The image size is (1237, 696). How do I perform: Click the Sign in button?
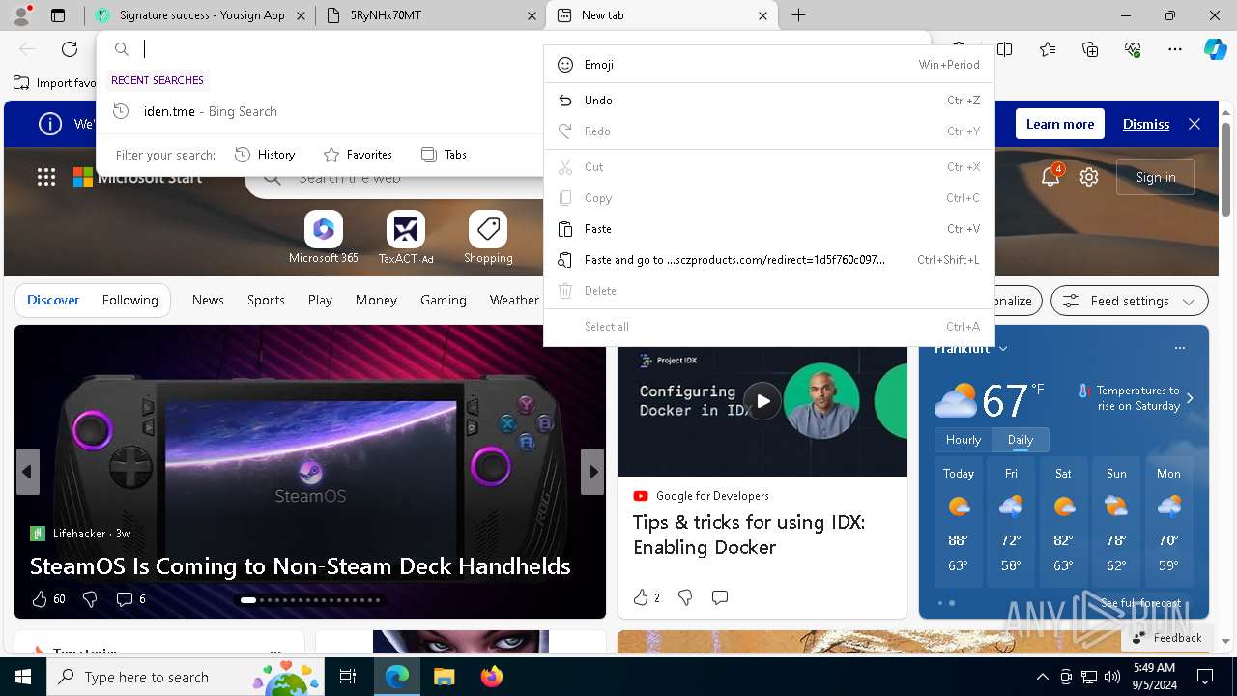(1156, 177)
